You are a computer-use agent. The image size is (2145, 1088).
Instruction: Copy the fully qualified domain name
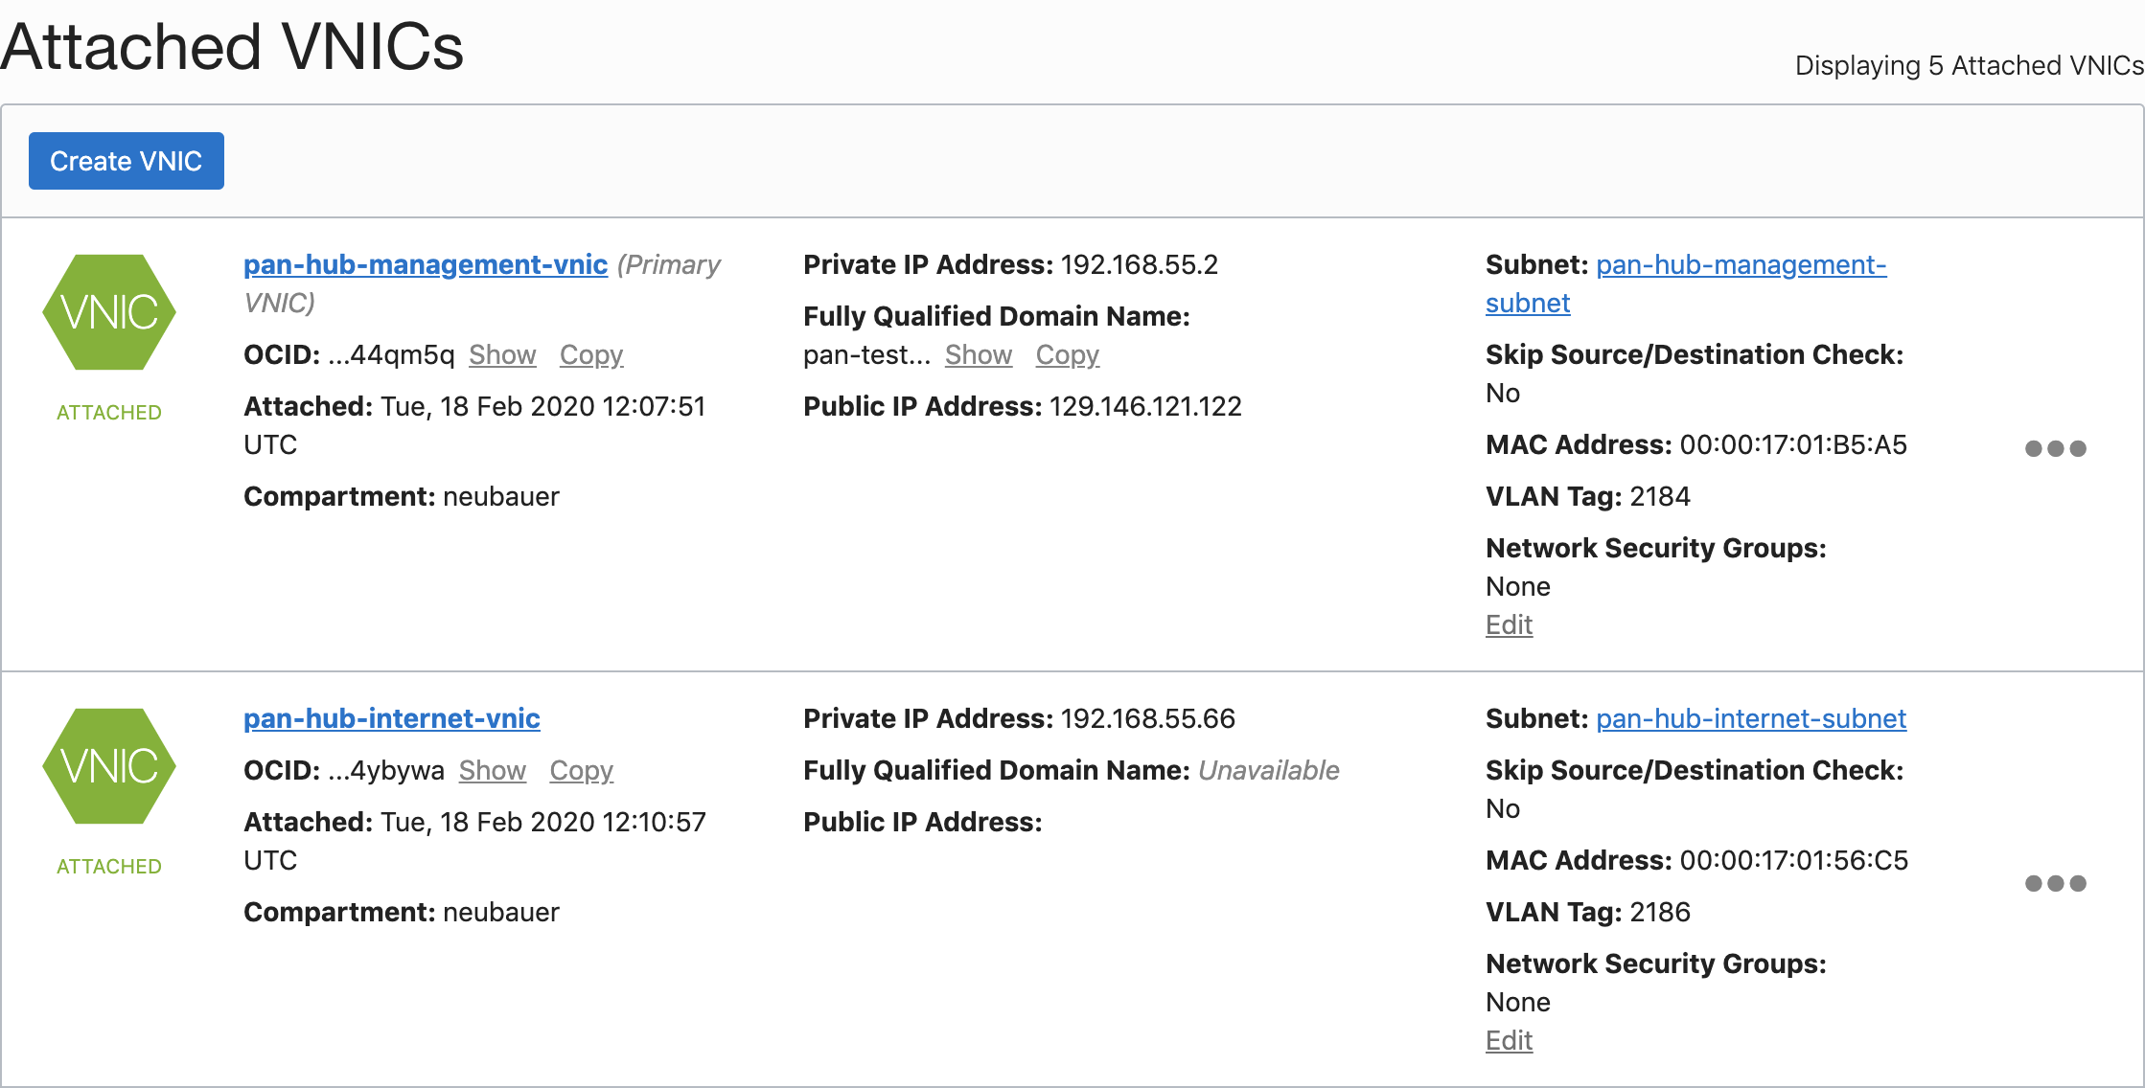coord(1067,354)
